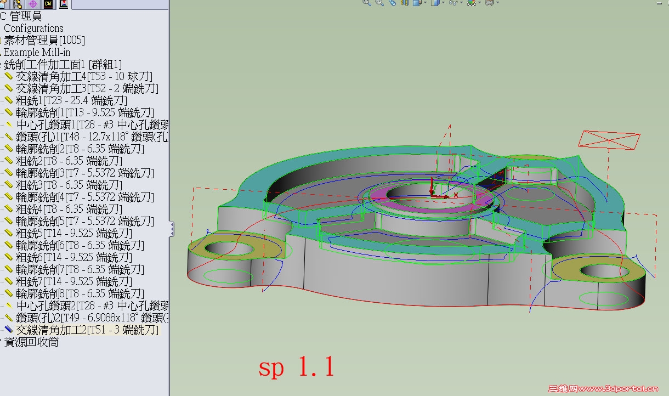Screen dimensions: 669x396
Task: Select the Configurations tree item
Action: (33, 29)
